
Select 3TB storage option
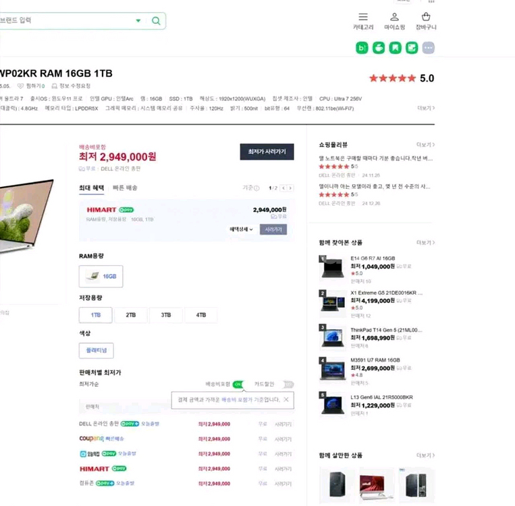tap(166, 315)
